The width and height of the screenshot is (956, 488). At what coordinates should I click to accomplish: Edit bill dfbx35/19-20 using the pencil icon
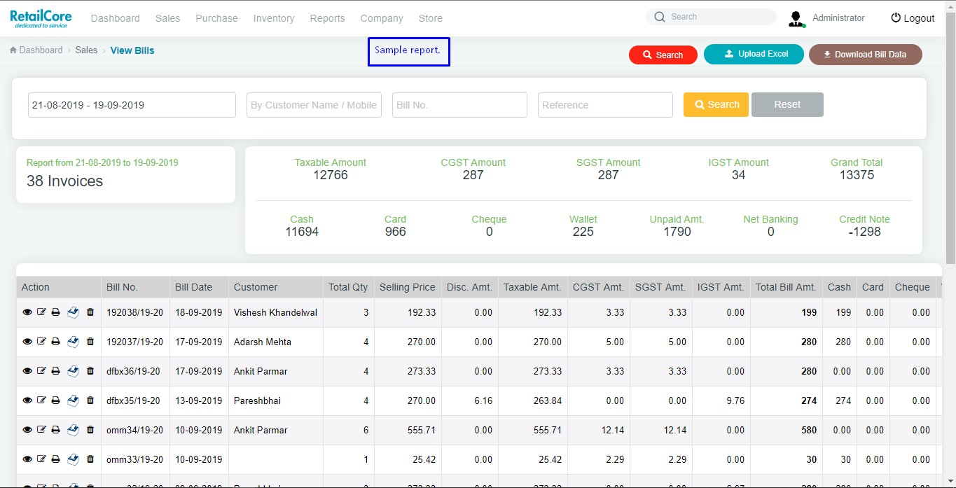pos(41,400)
